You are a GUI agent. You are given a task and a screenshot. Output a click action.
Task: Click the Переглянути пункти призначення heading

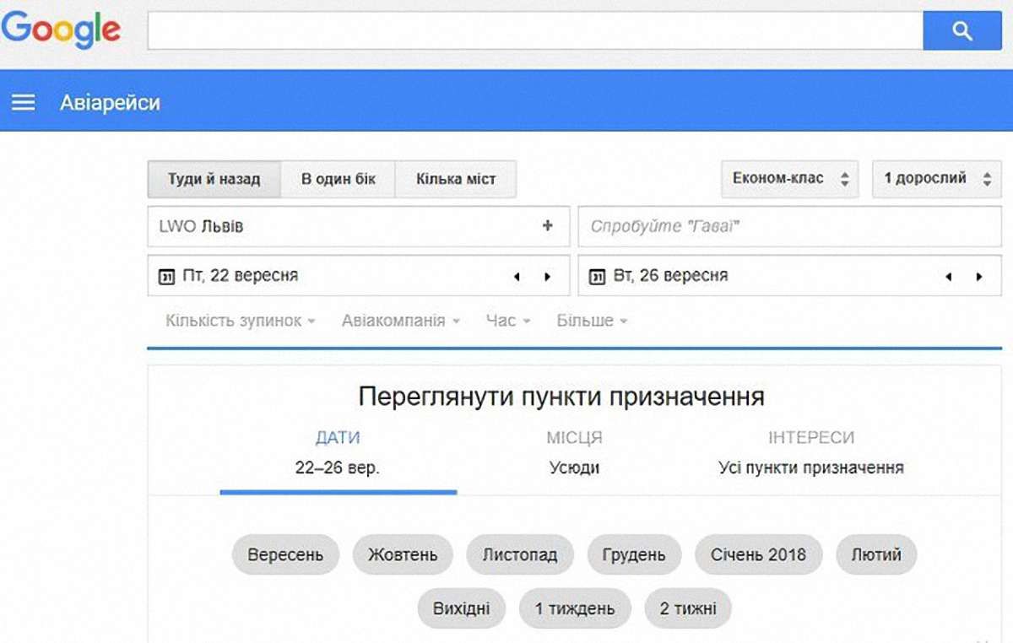coord(561,397)
